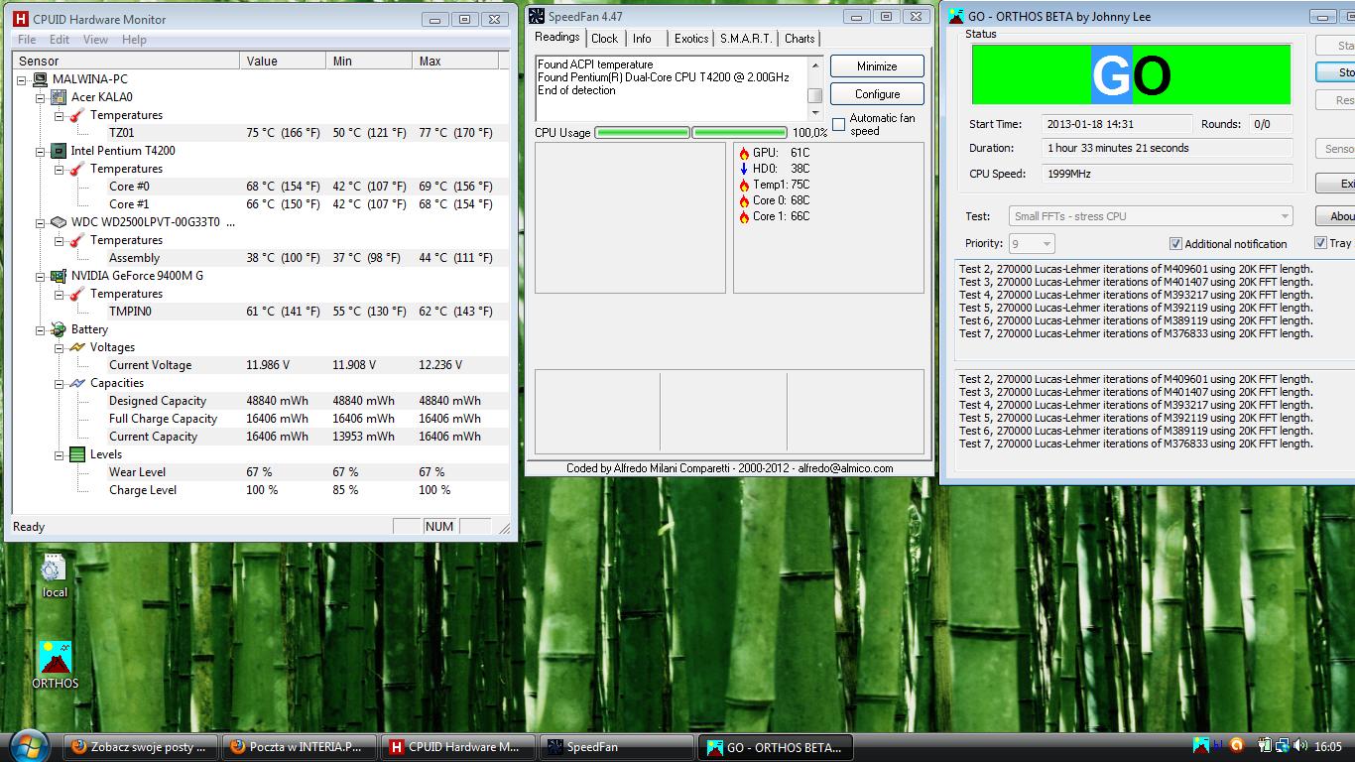This screenshot has height=762, width=1355.
Task: Click the Stop button in ORTHOS
Action: click(1335, 72)
